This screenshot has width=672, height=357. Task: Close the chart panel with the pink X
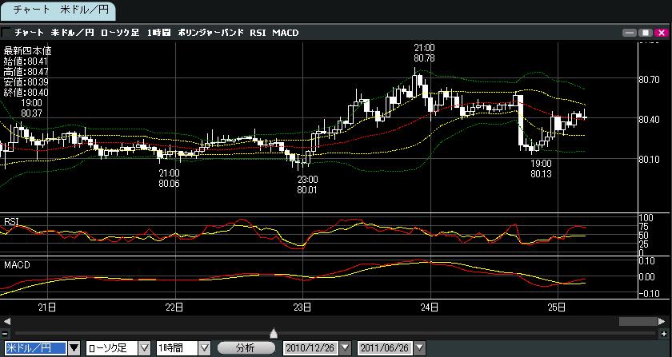point(661,33)
